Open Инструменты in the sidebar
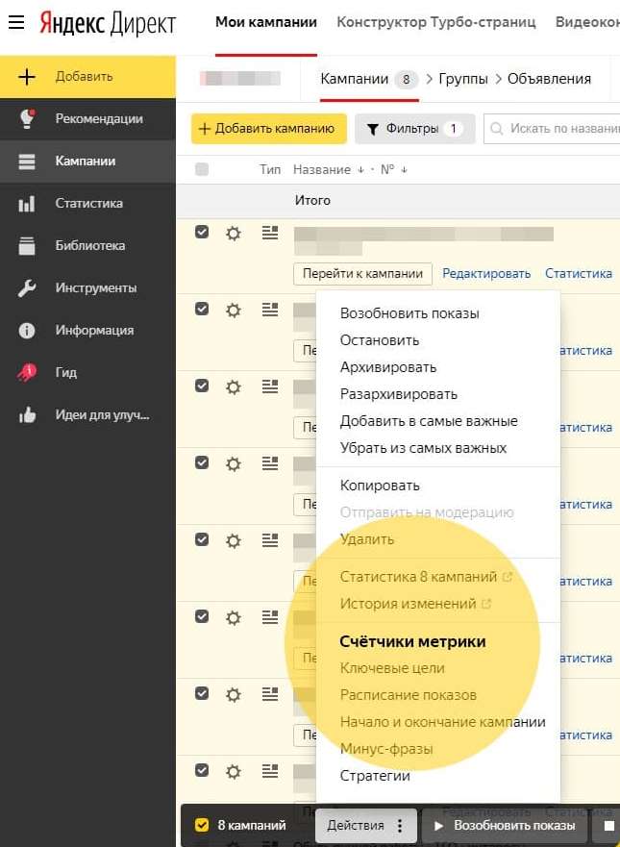This screenshot has height=847, width=620. (88, 287)
